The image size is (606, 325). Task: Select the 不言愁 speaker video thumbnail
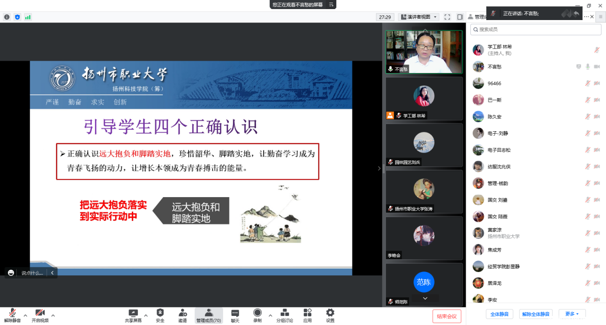tap(424, 52)
